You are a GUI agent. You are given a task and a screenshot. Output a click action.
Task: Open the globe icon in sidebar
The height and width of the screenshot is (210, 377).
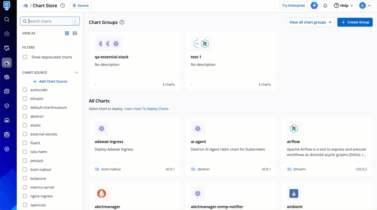(x=7, y=34)
